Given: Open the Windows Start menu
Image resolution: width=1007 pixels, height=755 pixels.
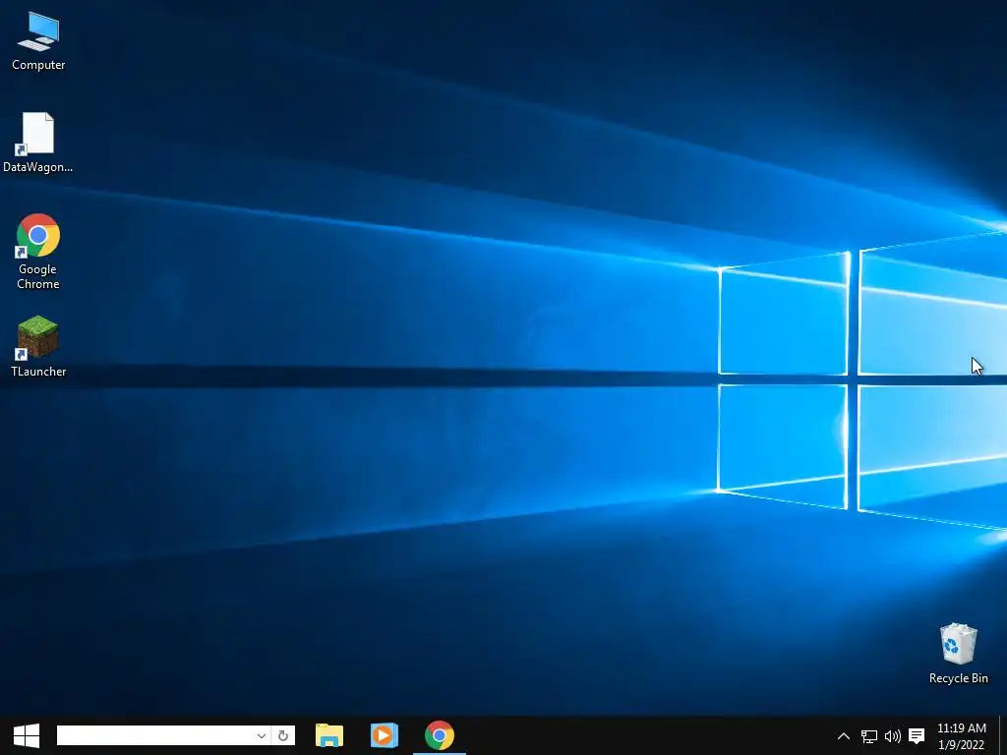Looking at the screenshot, I should coord(27,735).
